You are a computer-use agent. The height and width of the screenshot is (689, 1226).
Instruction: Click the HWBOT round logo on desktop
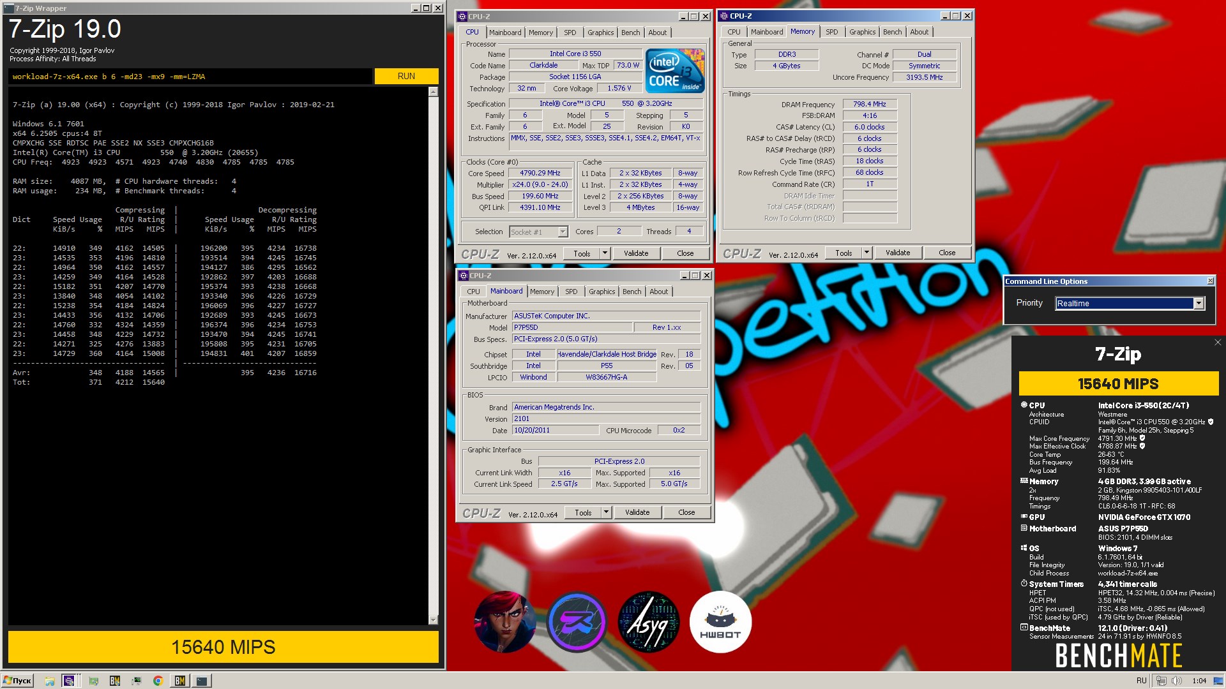(x=720, y=622)
